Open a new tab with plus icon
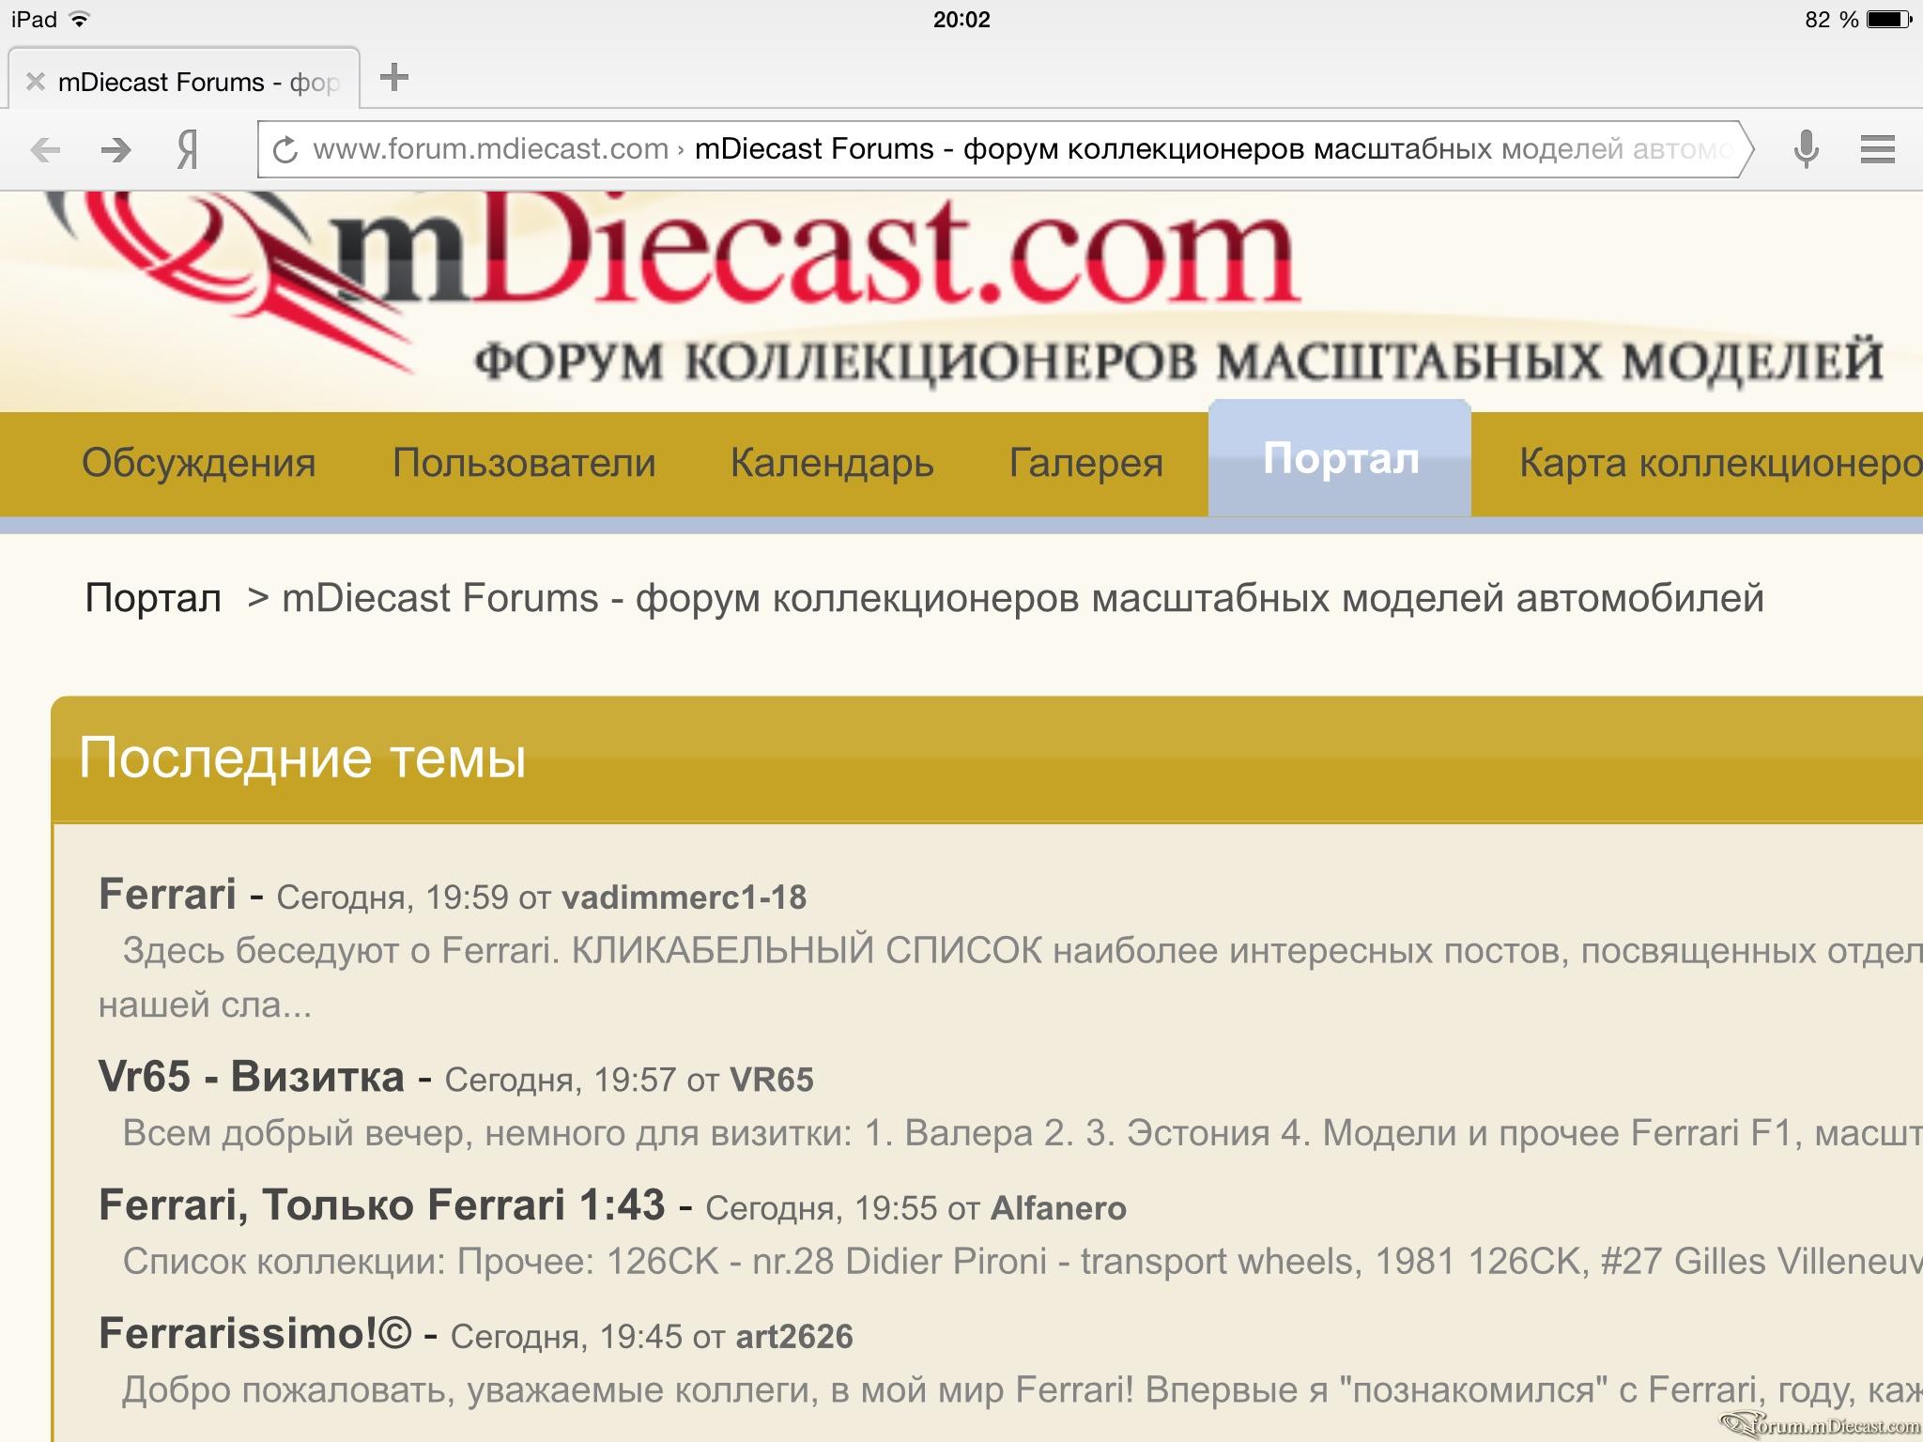The width and height of the screenshot is (1923, 1442). pyautogui.click(x=394, y=78)
